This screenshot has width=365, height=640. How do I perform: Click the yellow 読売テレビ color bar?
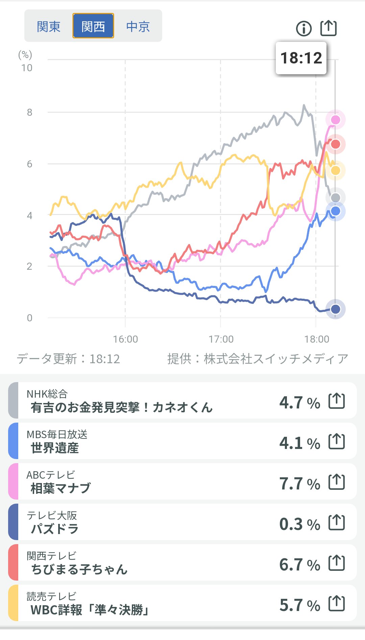point(13,603)
